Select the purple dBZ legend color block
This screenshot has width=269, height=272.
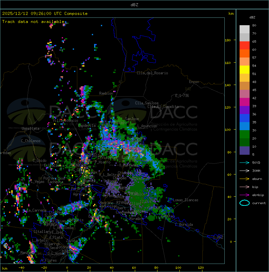244,110
